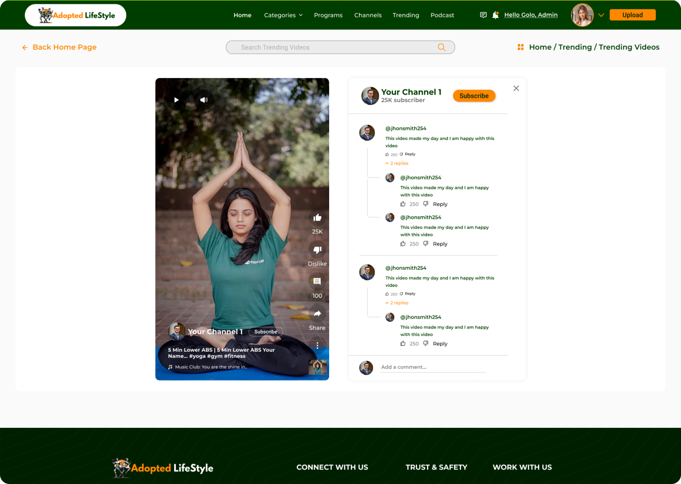Open the Trending menu item
681x484 pixels.
tap(406, 15)
